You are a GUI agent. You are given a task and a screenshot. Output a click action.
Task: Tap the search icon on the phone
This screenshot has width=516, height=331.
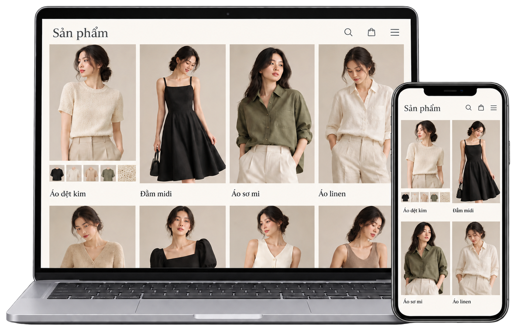coord(468,108)
